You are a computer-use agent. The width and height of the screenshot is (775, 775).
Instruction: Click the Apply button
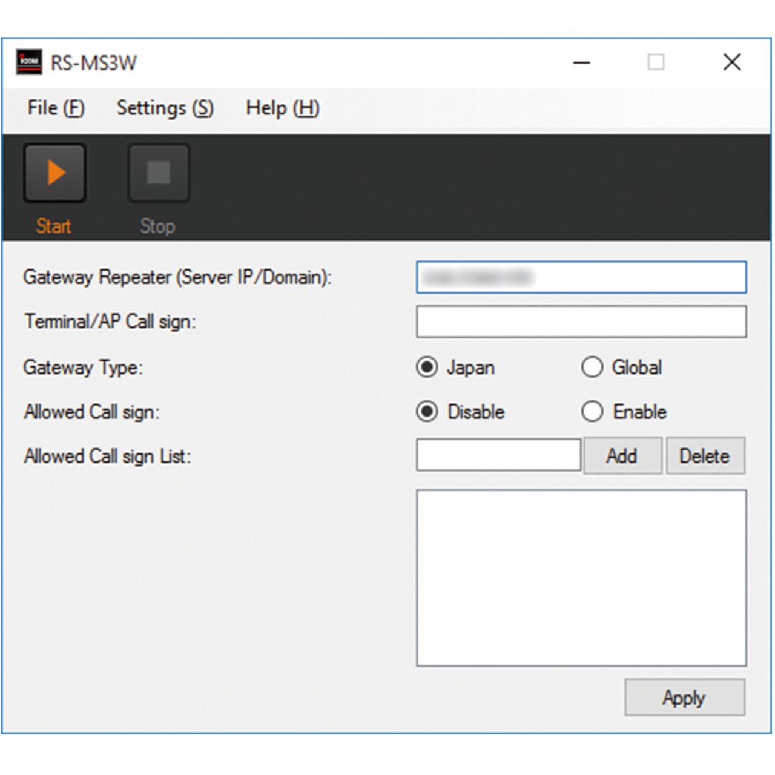click(x=685, y=697)
